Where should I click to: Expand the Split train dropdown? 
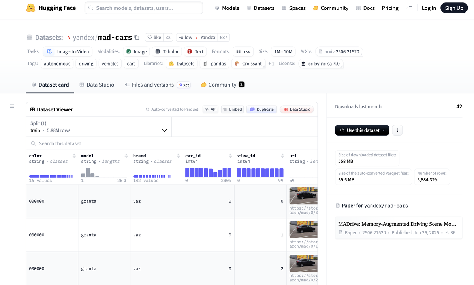point(99,127)
